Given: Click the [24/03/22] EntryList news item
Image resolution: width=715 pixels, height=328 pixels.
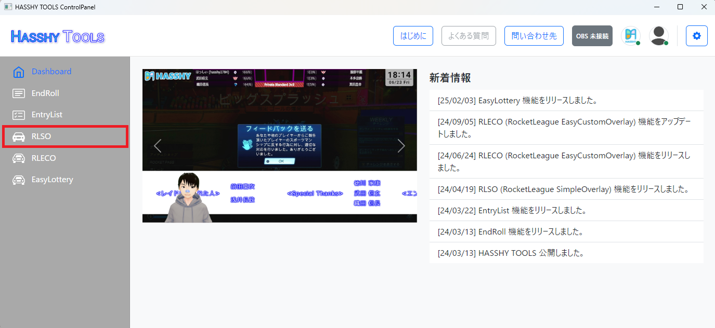Looking at the screenshot, I should click(566, 210).
